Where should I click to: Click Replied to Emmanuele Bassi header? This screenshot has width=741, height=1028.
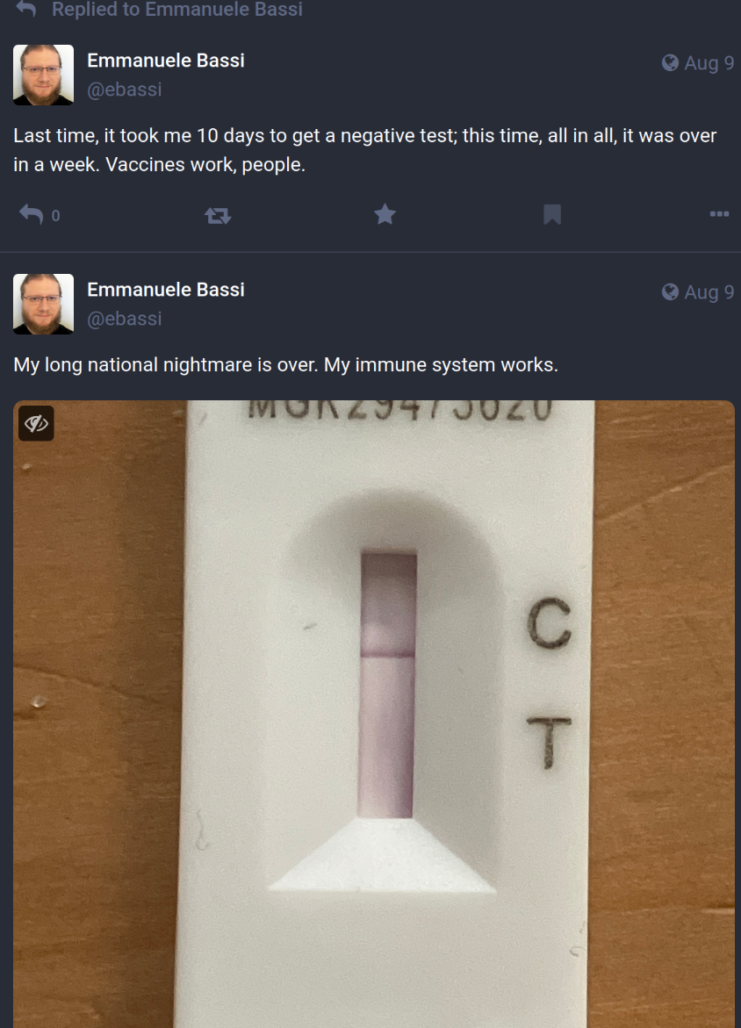177,9
